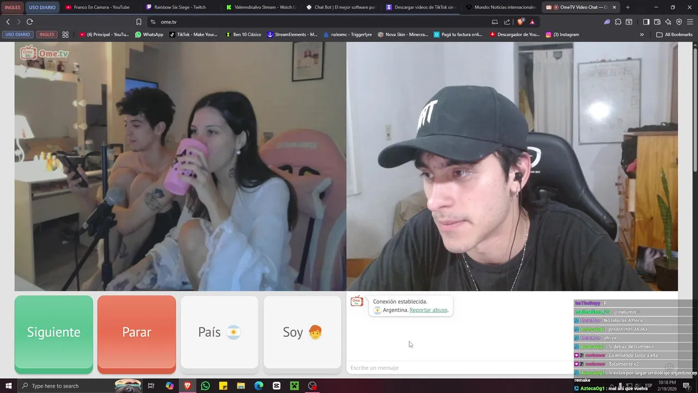The height and width of the screenshot is (393, 698).
Task: Open OBS Studio from taskbar
Action: (312, 386)
